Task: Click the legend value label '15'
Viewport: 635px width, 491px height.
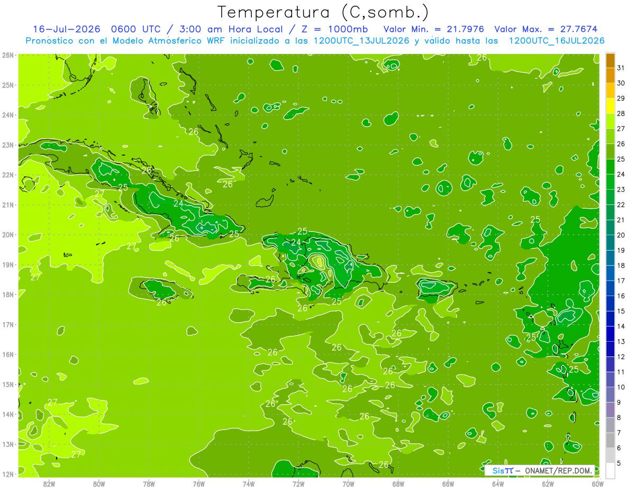Action: (x=621, y=311)
